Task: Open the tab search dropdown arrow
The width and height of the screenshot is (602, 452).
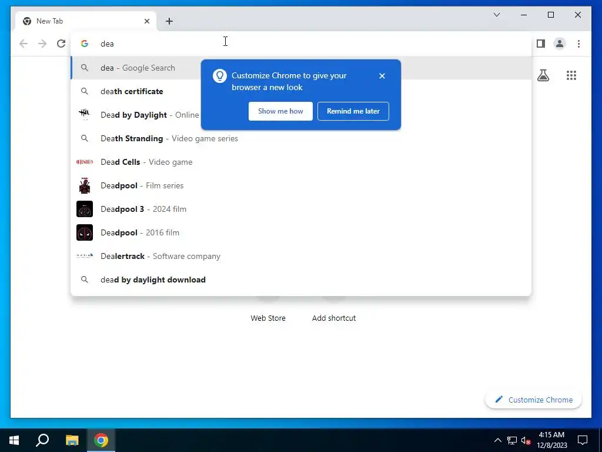Action: (496, 15)
